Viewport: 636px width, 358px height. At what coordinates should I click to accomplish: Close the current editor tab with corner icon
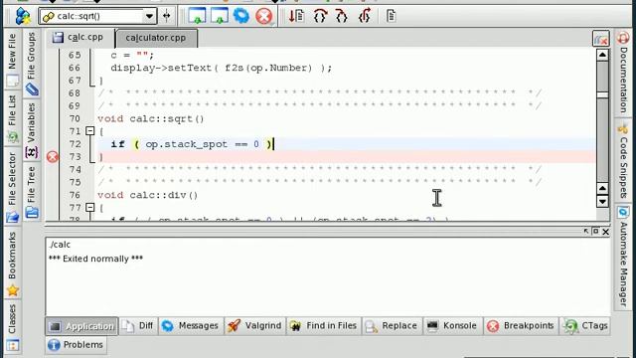pos(600,39)
